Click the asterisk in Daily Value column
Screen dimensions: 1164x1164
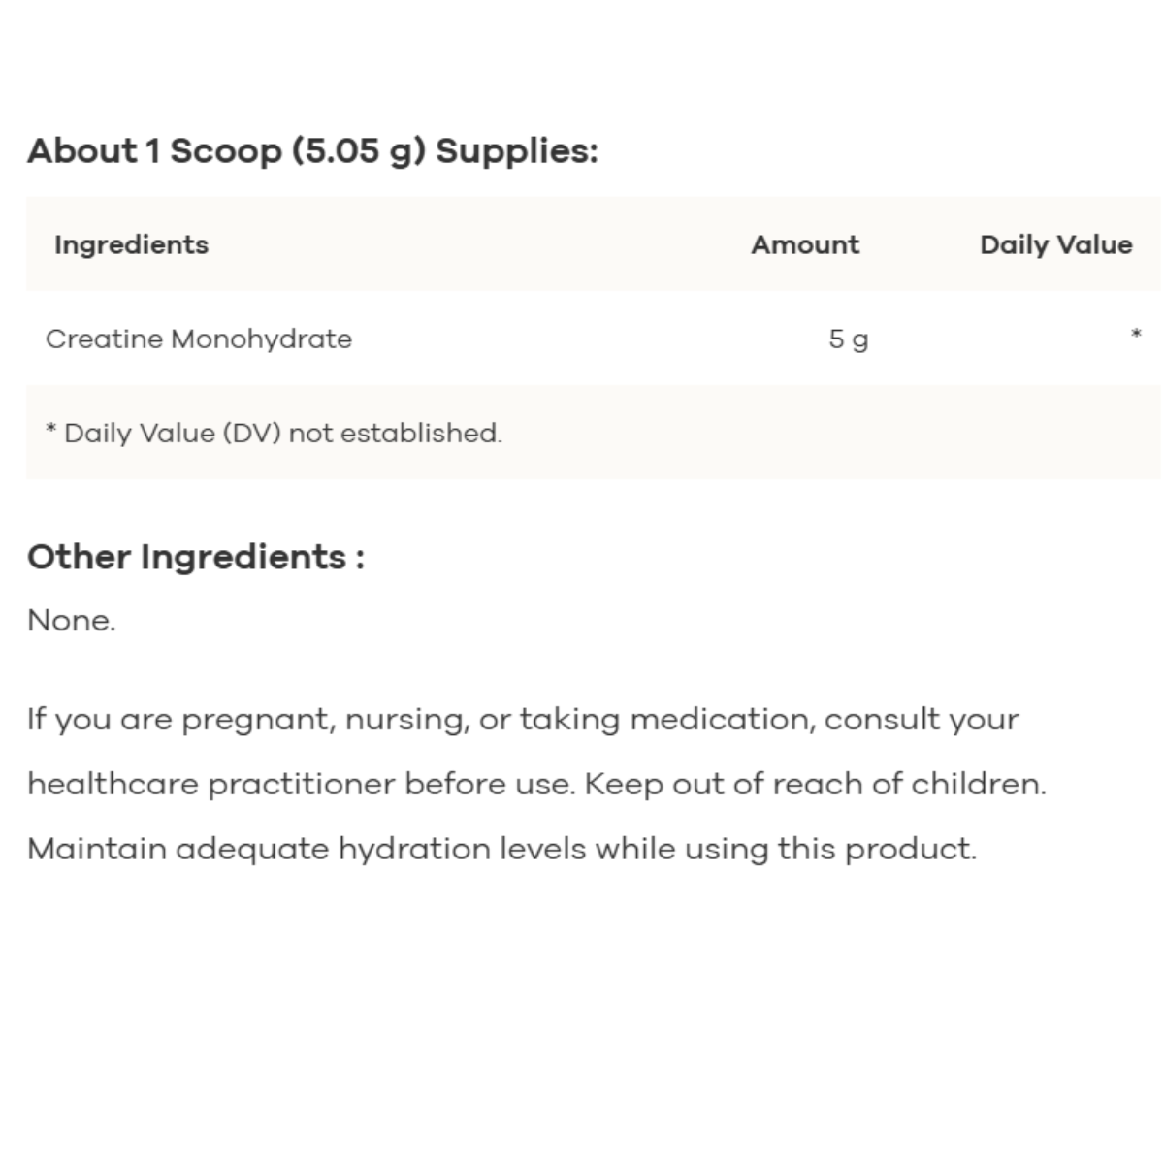click(x=1136, y=335)
